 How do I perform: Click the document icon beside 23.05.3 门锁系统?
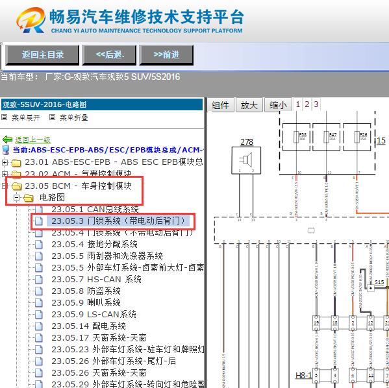(x=39, y=221)
